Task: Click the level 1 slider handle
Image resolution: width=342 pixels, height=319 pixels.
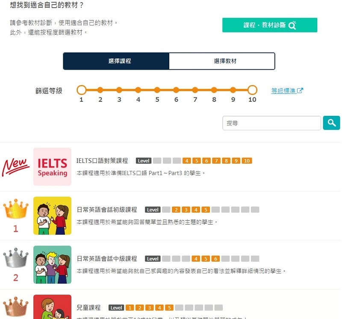Action: click(x=82, y=90)
